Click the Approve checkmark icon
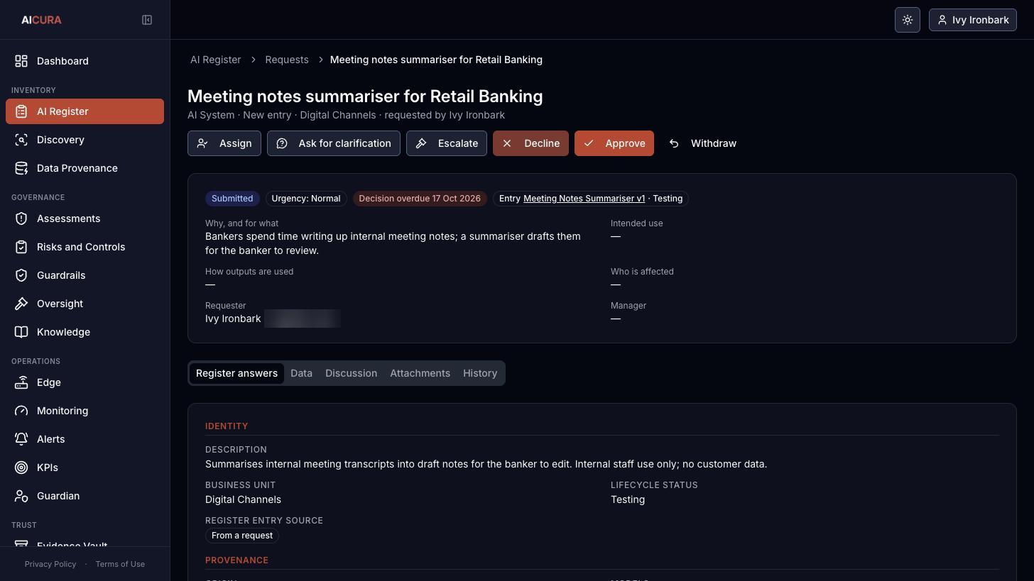Image resolution: width=1034 pixels, height=581 pixels. coord(589,143)
